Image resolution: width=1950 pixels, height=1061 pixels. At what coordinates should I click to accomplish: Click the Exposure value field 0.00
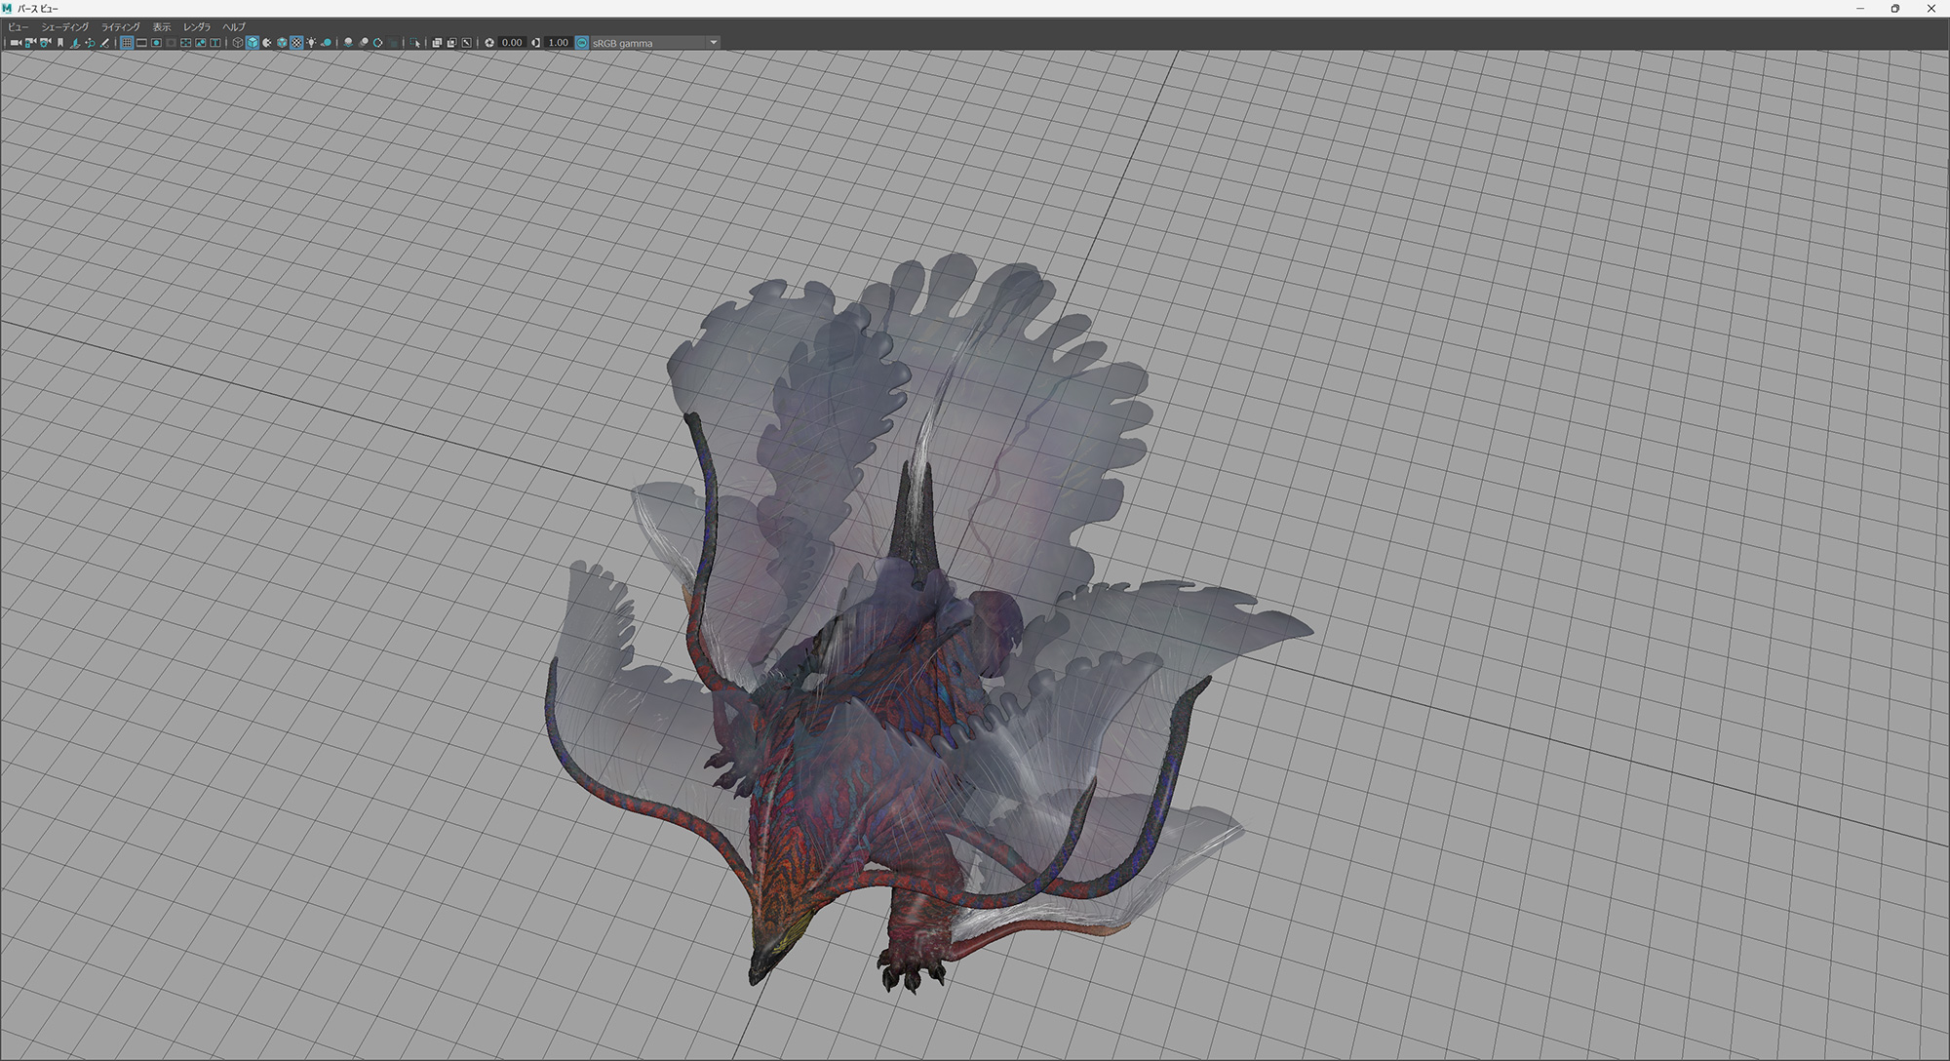coord(512,43)
